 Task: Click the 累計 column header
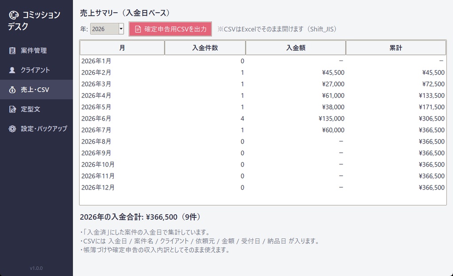396,48
